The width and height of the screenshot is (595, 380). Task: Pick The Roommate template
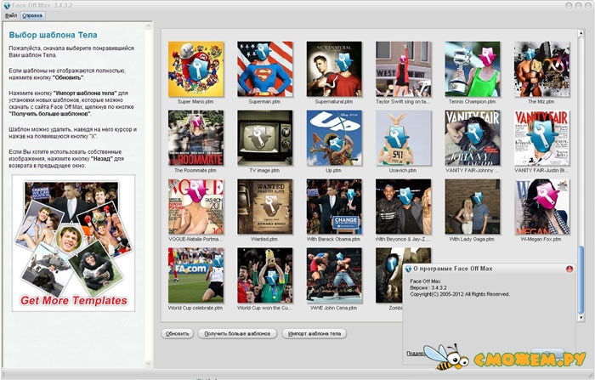[x=195, y=138]
